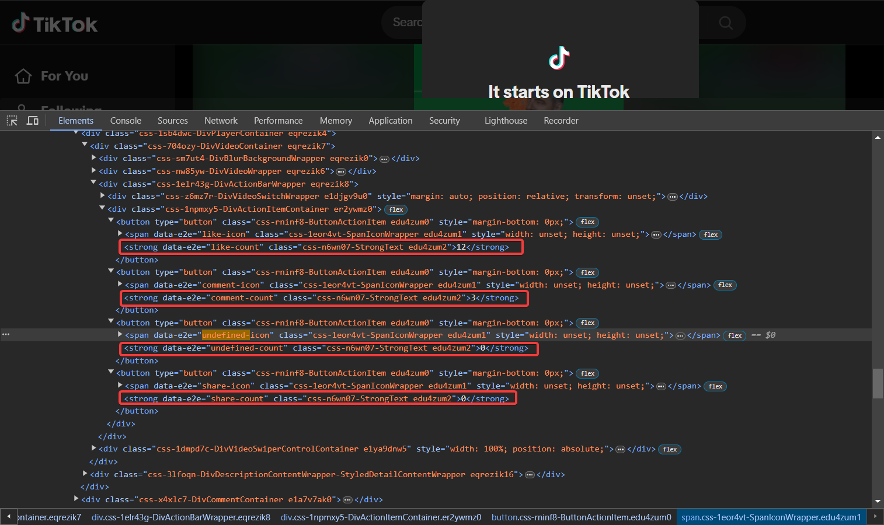Toggle the device toolbar icon
Screen dimensions: 884x525
click(x=32, y=120)
